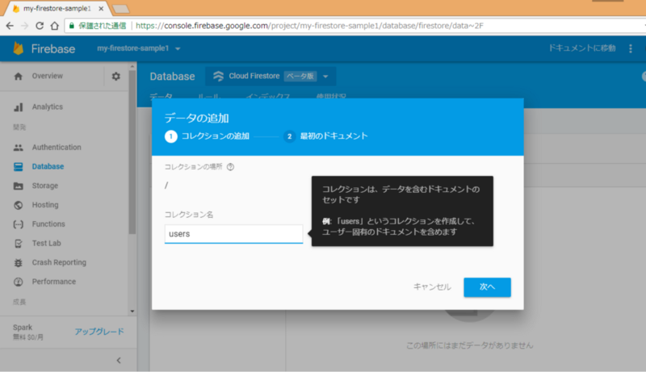Click the Cloud Firestore logo icon
The height and width of the screenshot is (372, 646).
[218, 76]
